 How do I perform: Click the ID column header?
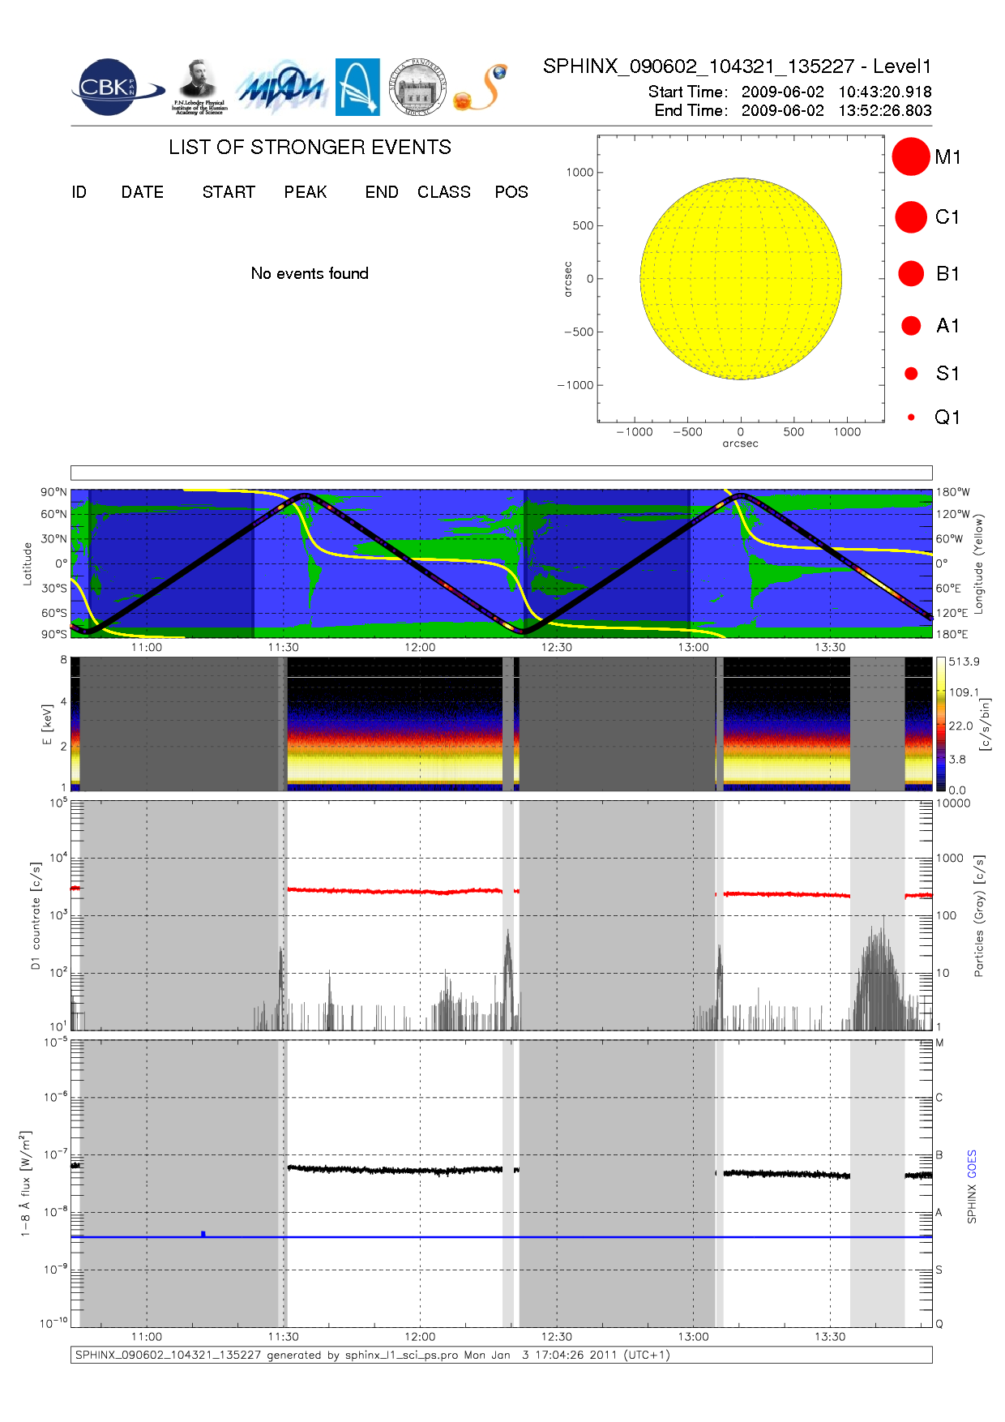point(79,192)
